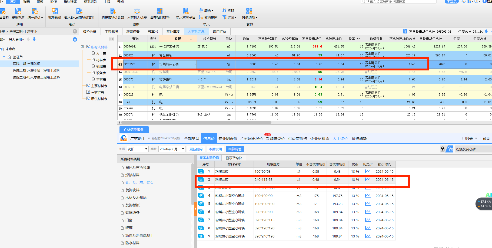Screen dimensions: 492x248
Task: Check the 焊接材料 category box
Action: click(x=122, y=175)
